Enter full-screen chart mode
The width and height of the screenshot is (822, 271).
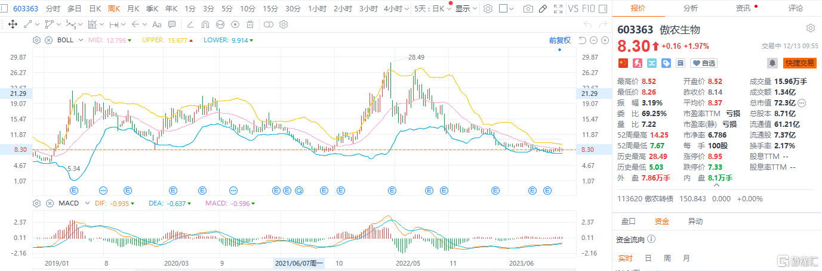pos(558,9)
